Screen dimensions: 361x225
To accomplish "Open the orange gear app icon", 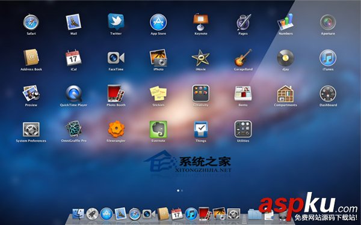I will (116, 129).
